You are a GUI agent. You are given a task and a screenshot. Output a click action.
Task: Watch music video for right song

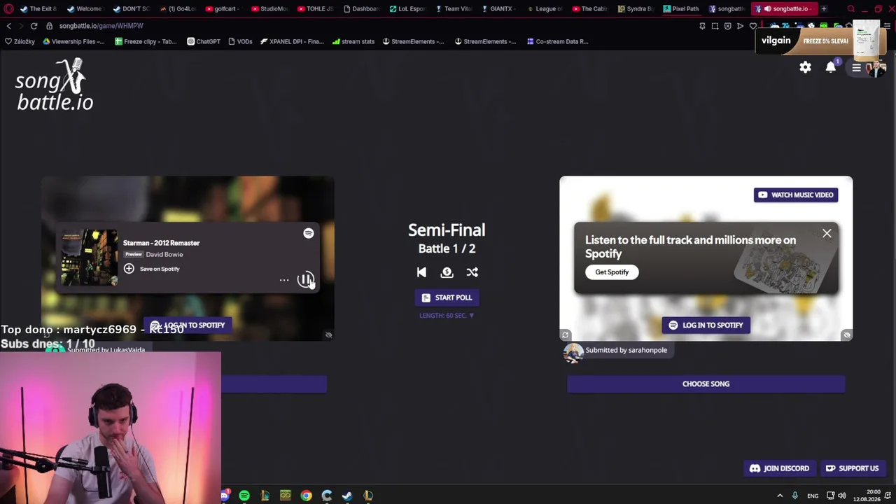point(796,195)
